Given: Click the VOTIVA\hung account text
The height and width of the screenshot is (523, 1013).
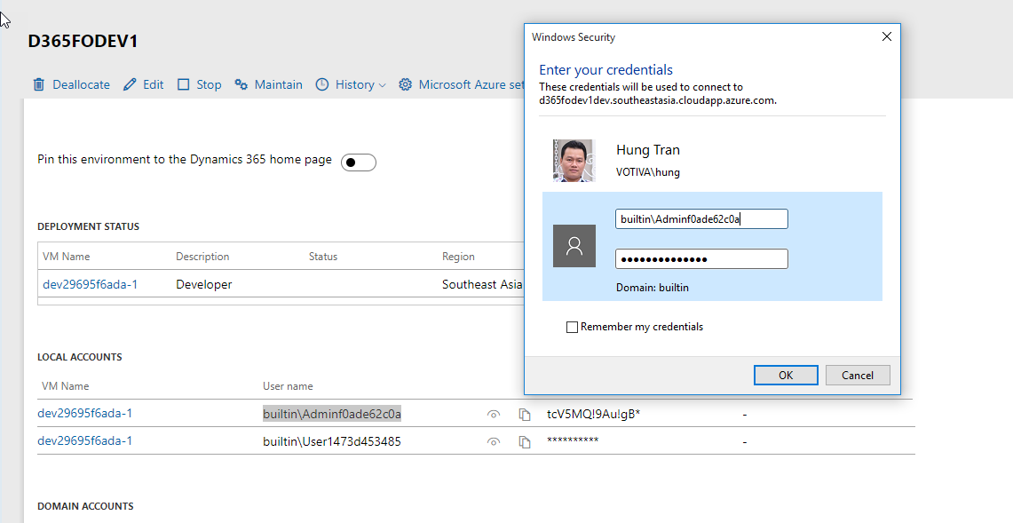Looking at the screenshot, I should click(x=648, y=172).
